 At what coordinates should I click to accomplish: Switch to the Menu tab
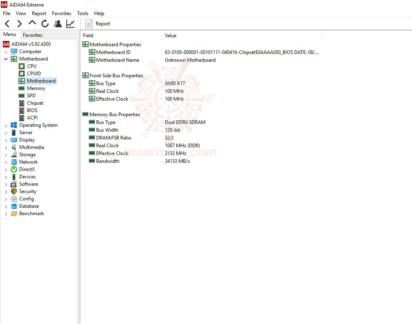click(10, 34)
